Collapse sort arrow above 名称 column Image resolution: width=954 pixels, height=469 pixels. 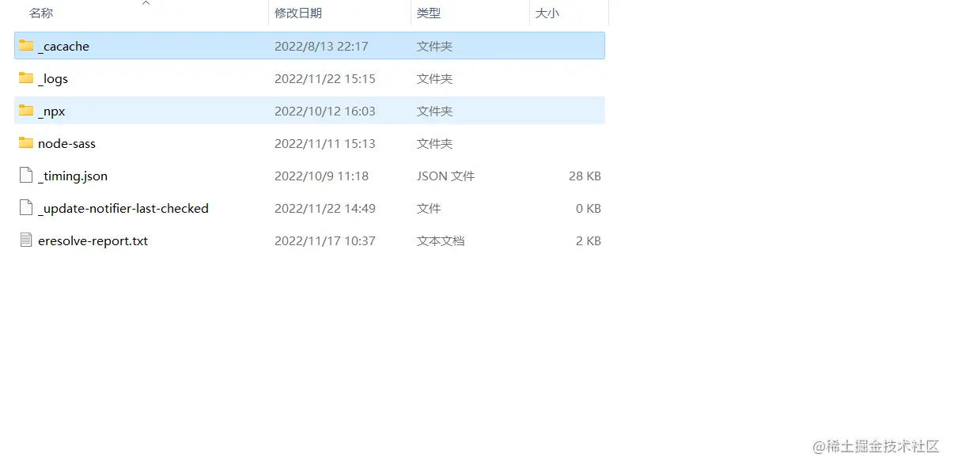tap(146, 3)
